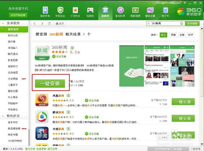Click the 凤凰新闻 app icon
The image size is (204, 151).
click(42, 100)
